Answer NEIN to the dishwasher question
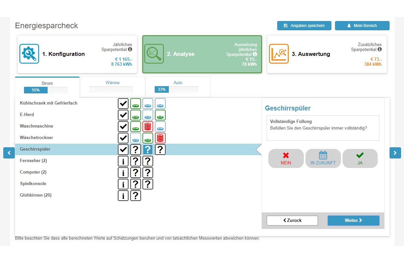Image resolution: width=404 pixels, height=263 pixels. pos(286,158)
